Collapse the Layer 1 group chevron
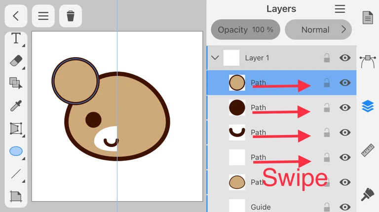 (x=215, y=58)
